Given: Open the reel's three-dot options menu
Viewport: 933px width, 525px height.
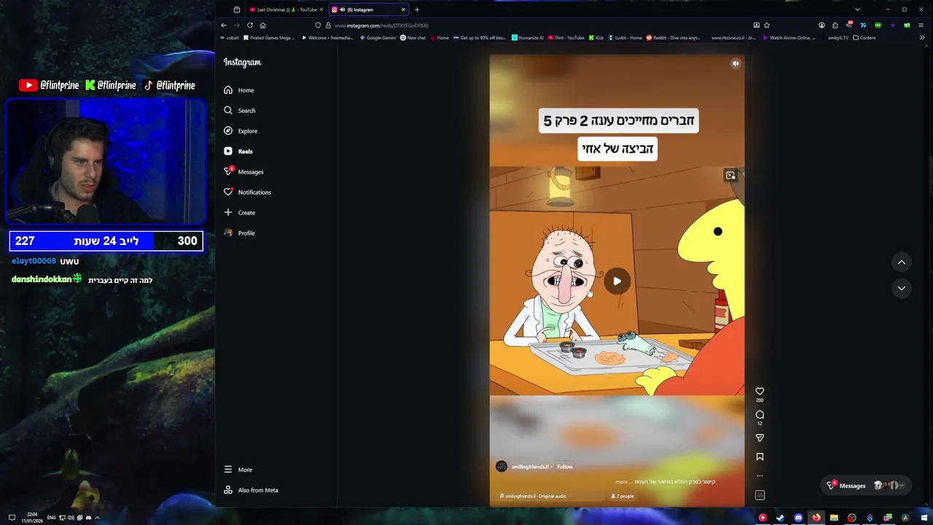Looking at the screenshot, I should click(x=760, y=476).
